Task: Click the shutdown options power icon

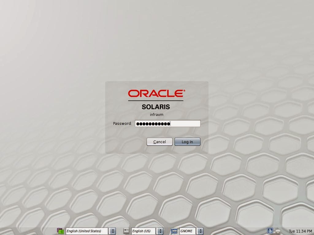Action: click(278, 231)
